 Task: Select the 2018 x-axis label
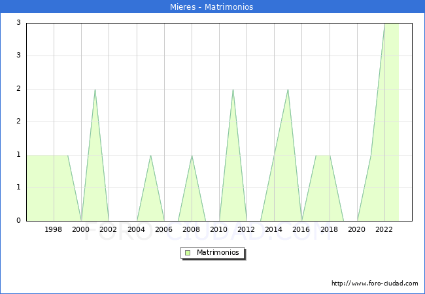[x=329, y=229]
